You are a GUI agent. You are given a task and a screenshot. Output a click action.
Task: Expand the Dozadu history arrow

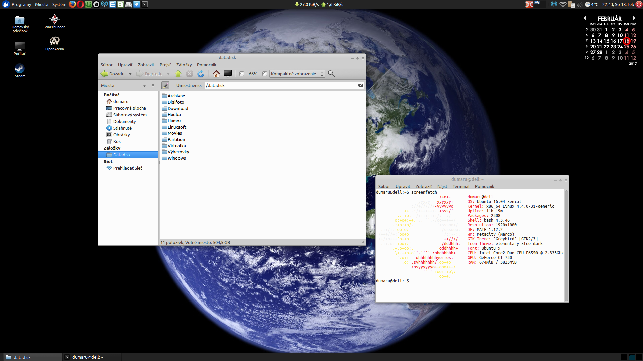(x=130, y=74)
